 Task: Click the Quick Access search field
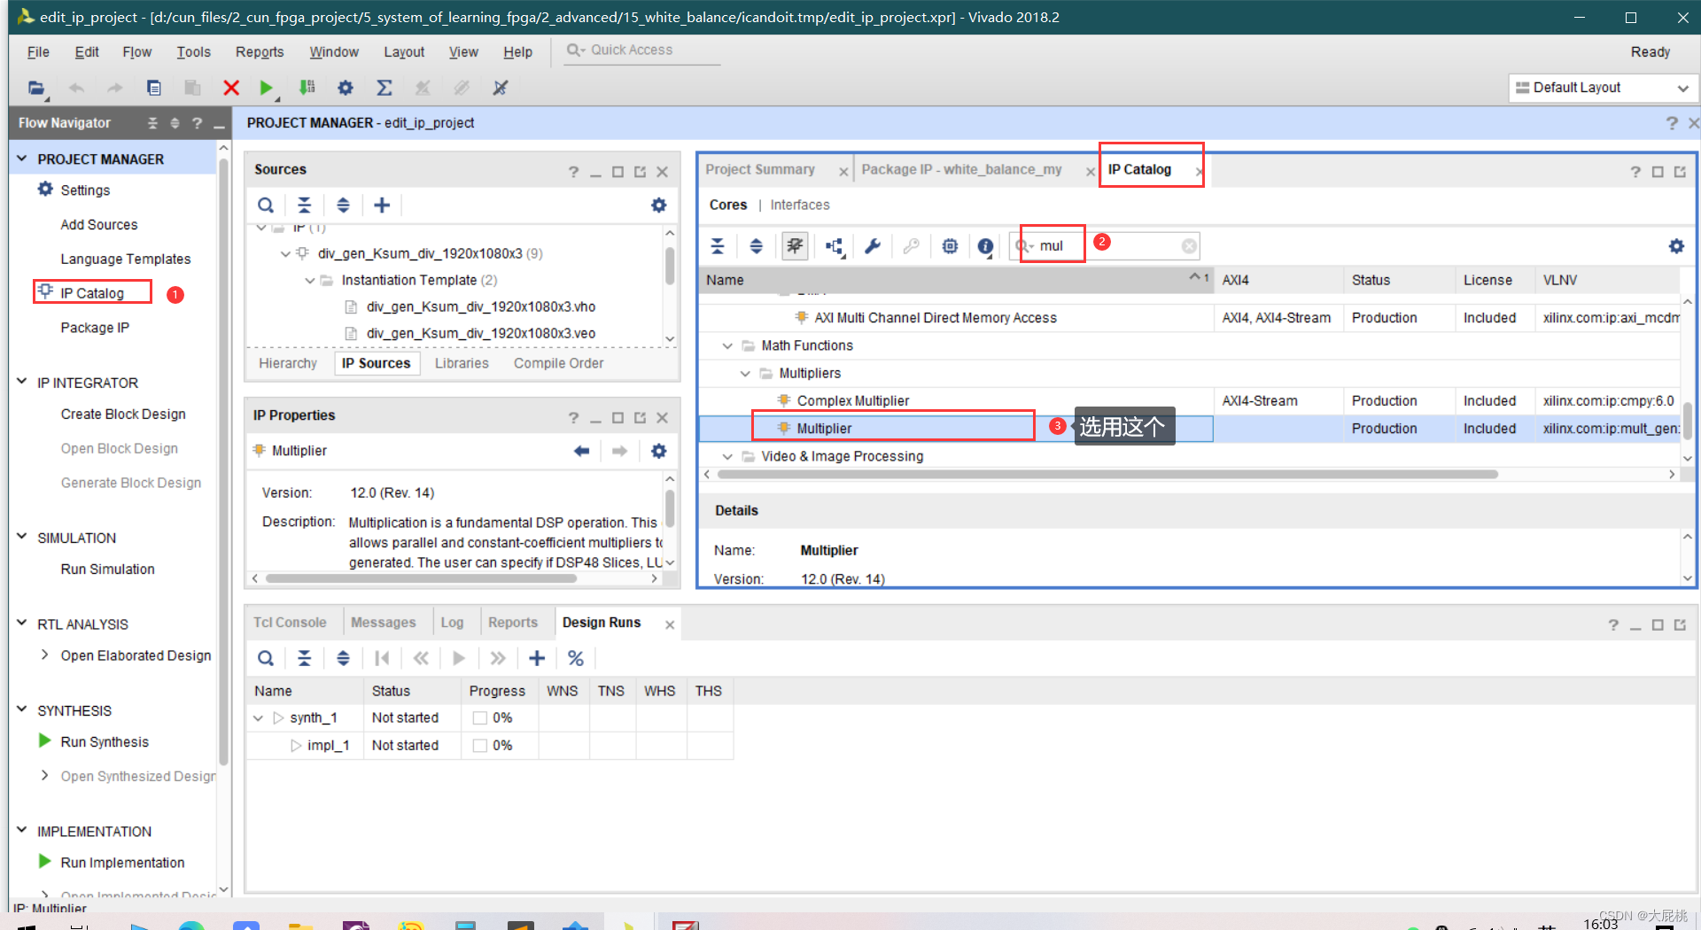643,50
